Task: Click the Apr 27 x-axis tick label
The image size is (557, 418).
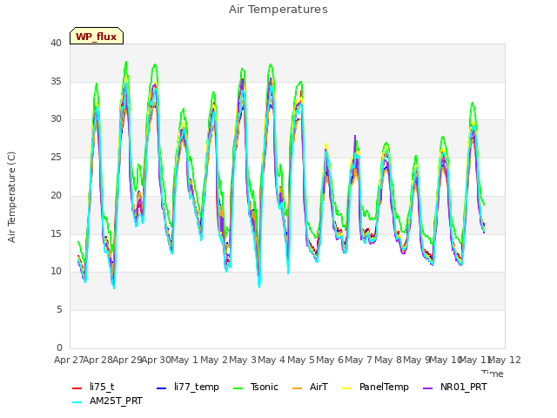Action: click(69, 360)
